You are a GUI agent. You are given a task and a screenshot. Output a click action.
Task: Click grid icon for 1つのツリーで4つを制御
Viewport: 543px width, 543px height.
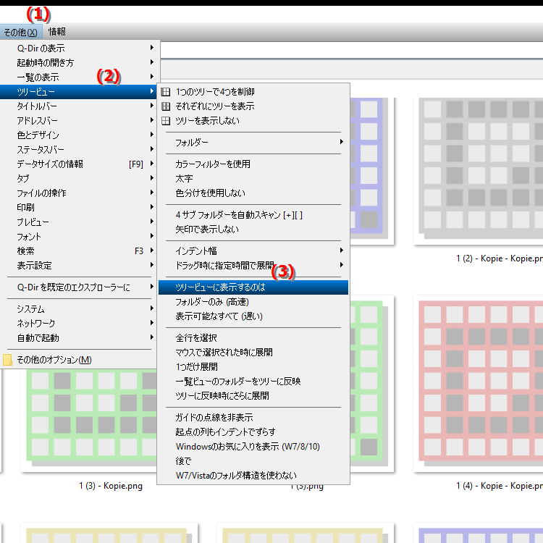(x=166, y=92)
